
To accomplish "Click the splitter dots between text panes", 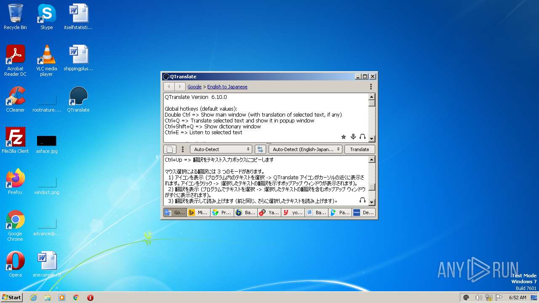I will coord(269,144).
